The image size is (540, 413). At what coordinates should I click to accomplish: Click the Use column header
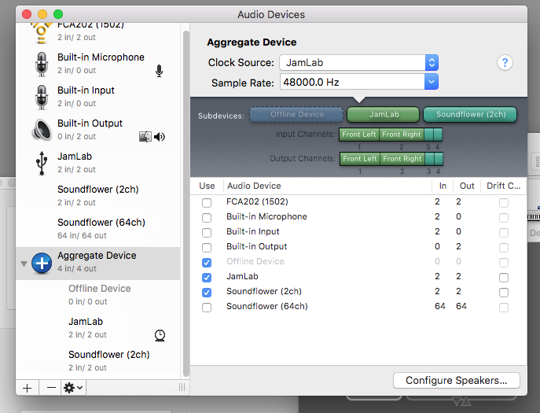[207, 186]
